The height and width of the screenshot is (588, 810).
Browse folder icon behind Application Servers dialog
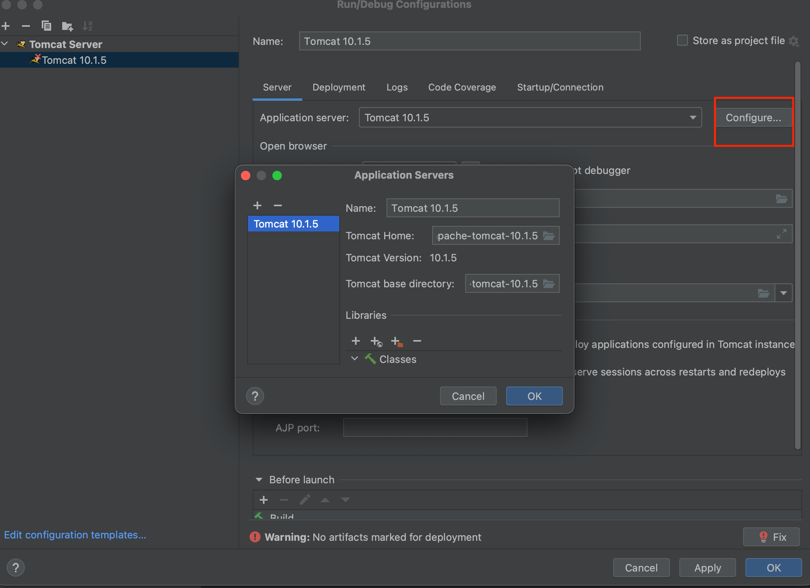click(x=782, y=199)
